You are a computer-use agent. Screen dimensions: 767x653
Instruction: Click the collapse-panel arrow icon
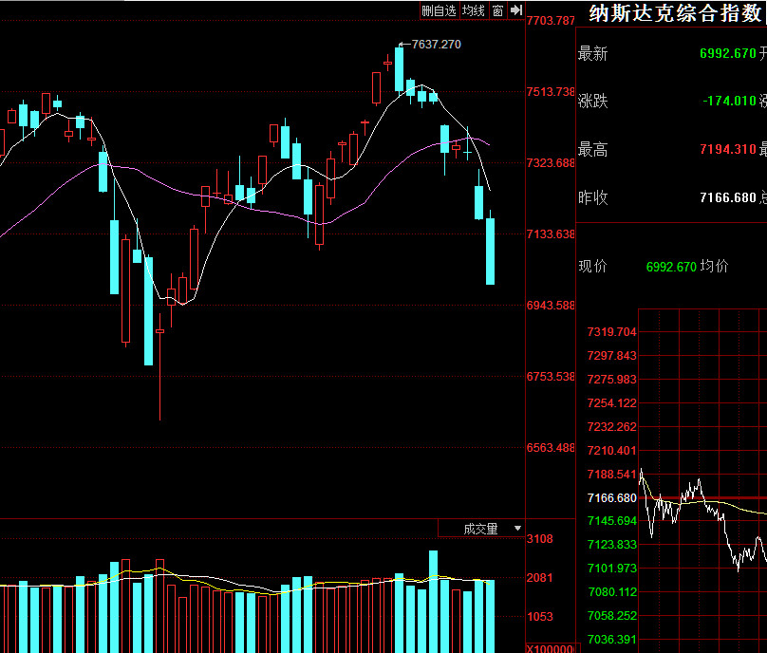[x=516, y=10]
